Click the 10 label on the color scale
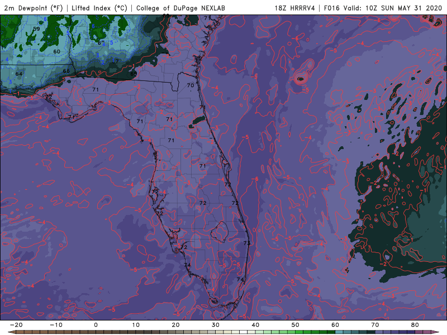Viewport: 447px width, 335px height. 136,325
